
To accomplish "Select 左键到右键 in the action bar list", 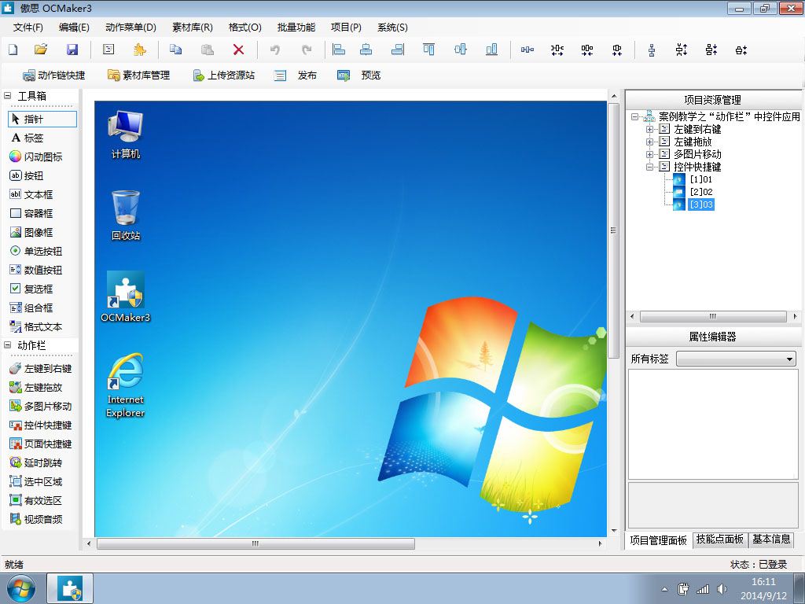I will [41, 368].
